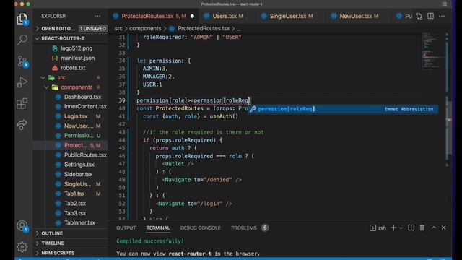This screenshot has width=462, height=260.
Task: Click the open changes compare icon
Action: pyautogui.click(x=419, y=16)
